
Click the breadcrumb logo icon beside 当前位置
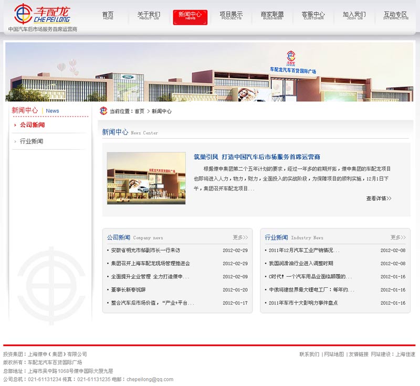[103, 111]
